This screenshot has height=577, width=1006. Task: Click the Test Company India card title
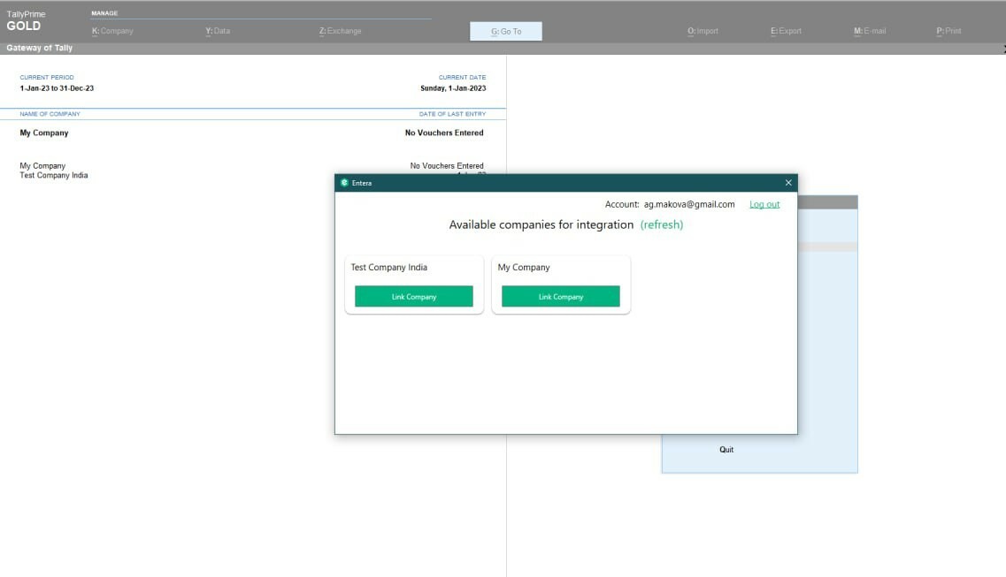388,267
